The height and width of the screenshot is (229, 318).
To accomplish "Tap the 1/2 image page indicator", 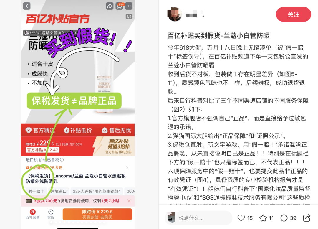I will pyautogui.click(x=129, y=17).
